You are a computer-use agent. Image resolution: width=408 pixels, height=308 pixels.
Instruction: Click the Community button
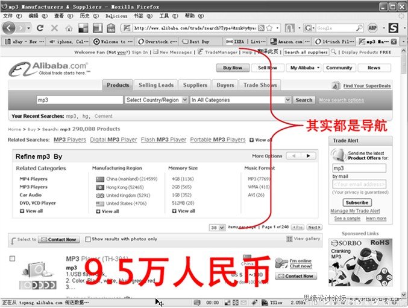[339, 68]
